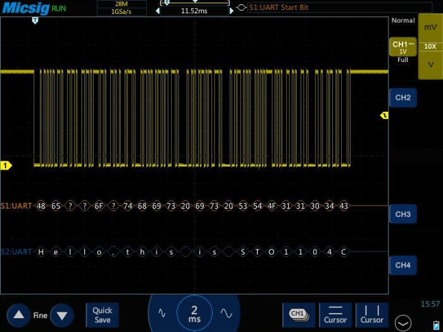Select the 11.52ms delay time field
443x332 pixels.
194,11
